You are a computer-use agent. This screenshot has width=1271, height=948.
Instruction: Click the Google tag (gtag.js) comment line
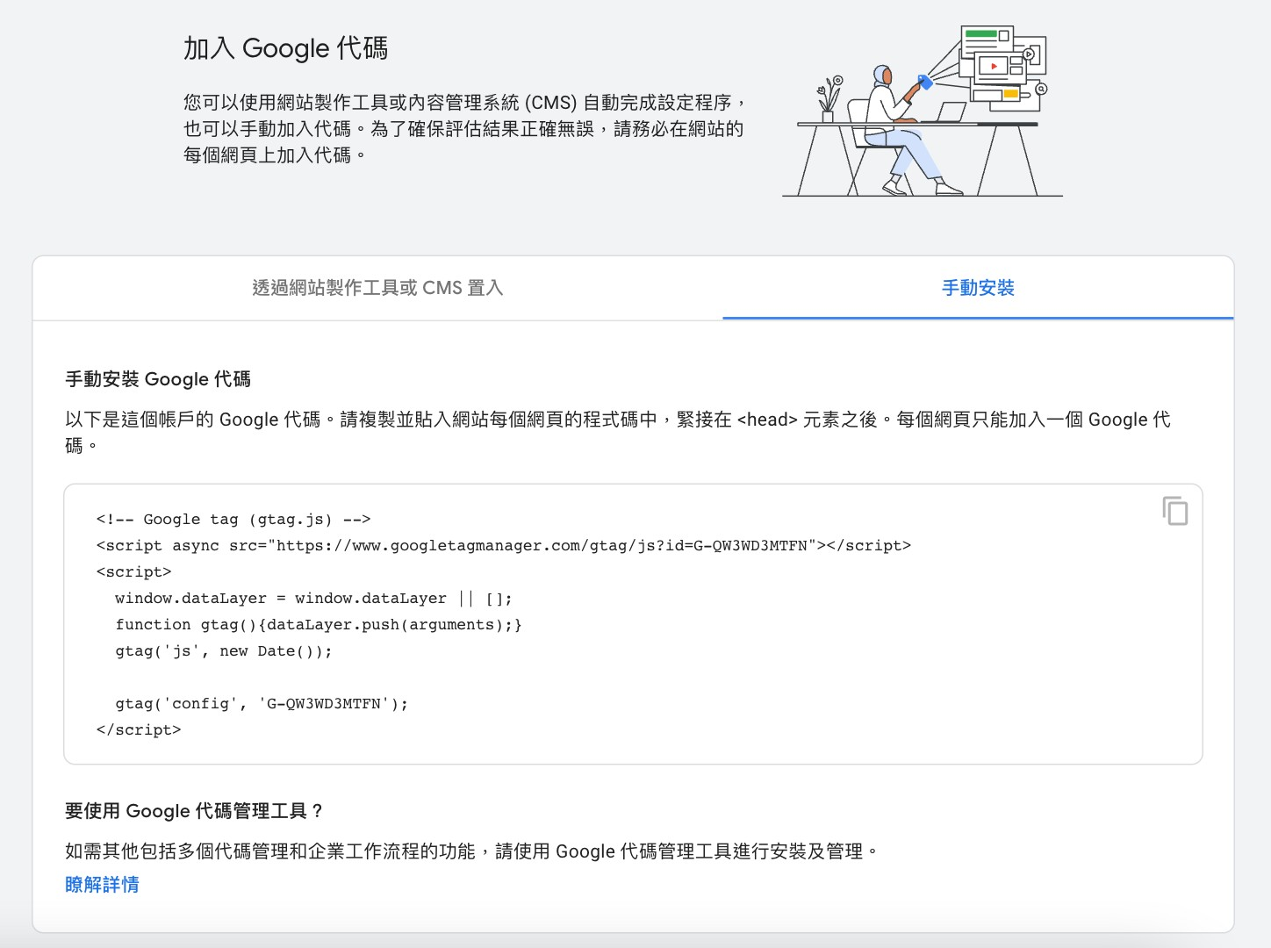click(233, 520)
